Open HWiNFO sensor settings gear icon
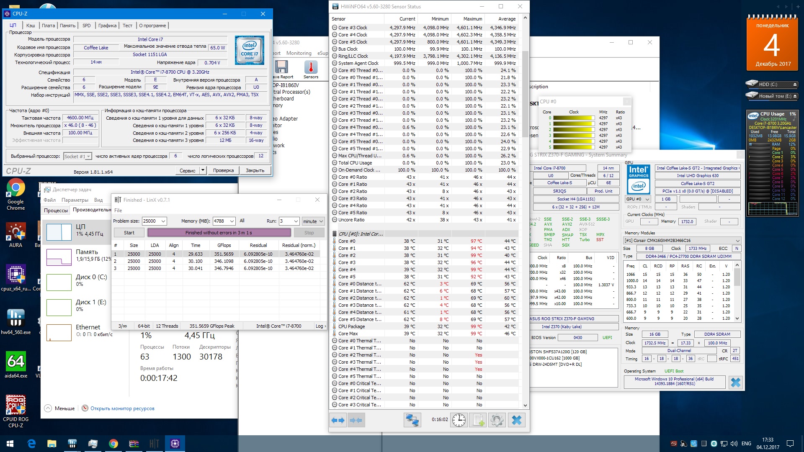The width and height of the screenshot is (804, 452). click(x=497, y=420)
